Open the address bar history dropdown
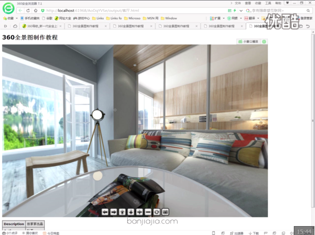315x235 pixels. [x=241, y=11]
